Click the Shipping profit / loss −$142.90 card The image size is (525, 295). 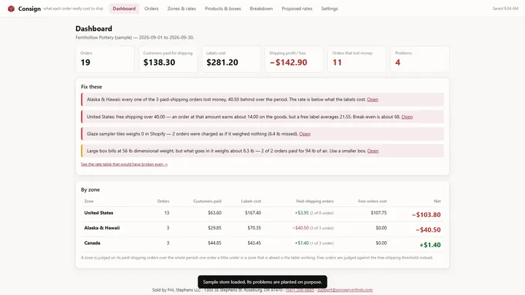294,59
